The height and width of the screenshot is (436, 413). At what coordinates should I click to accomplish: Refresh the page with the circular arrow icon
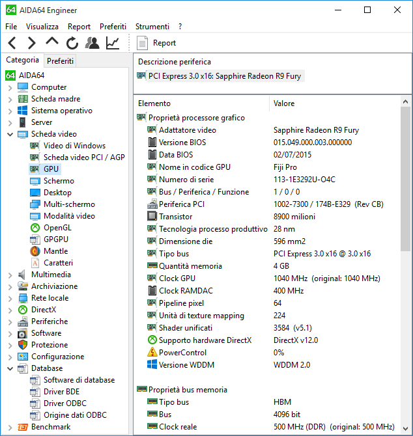point(72,43)
